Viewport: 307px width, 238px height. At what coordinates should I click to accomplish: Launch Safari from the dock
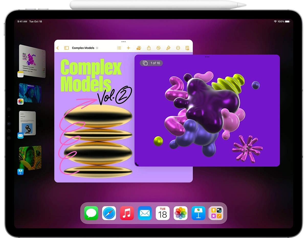coord(109,213)
